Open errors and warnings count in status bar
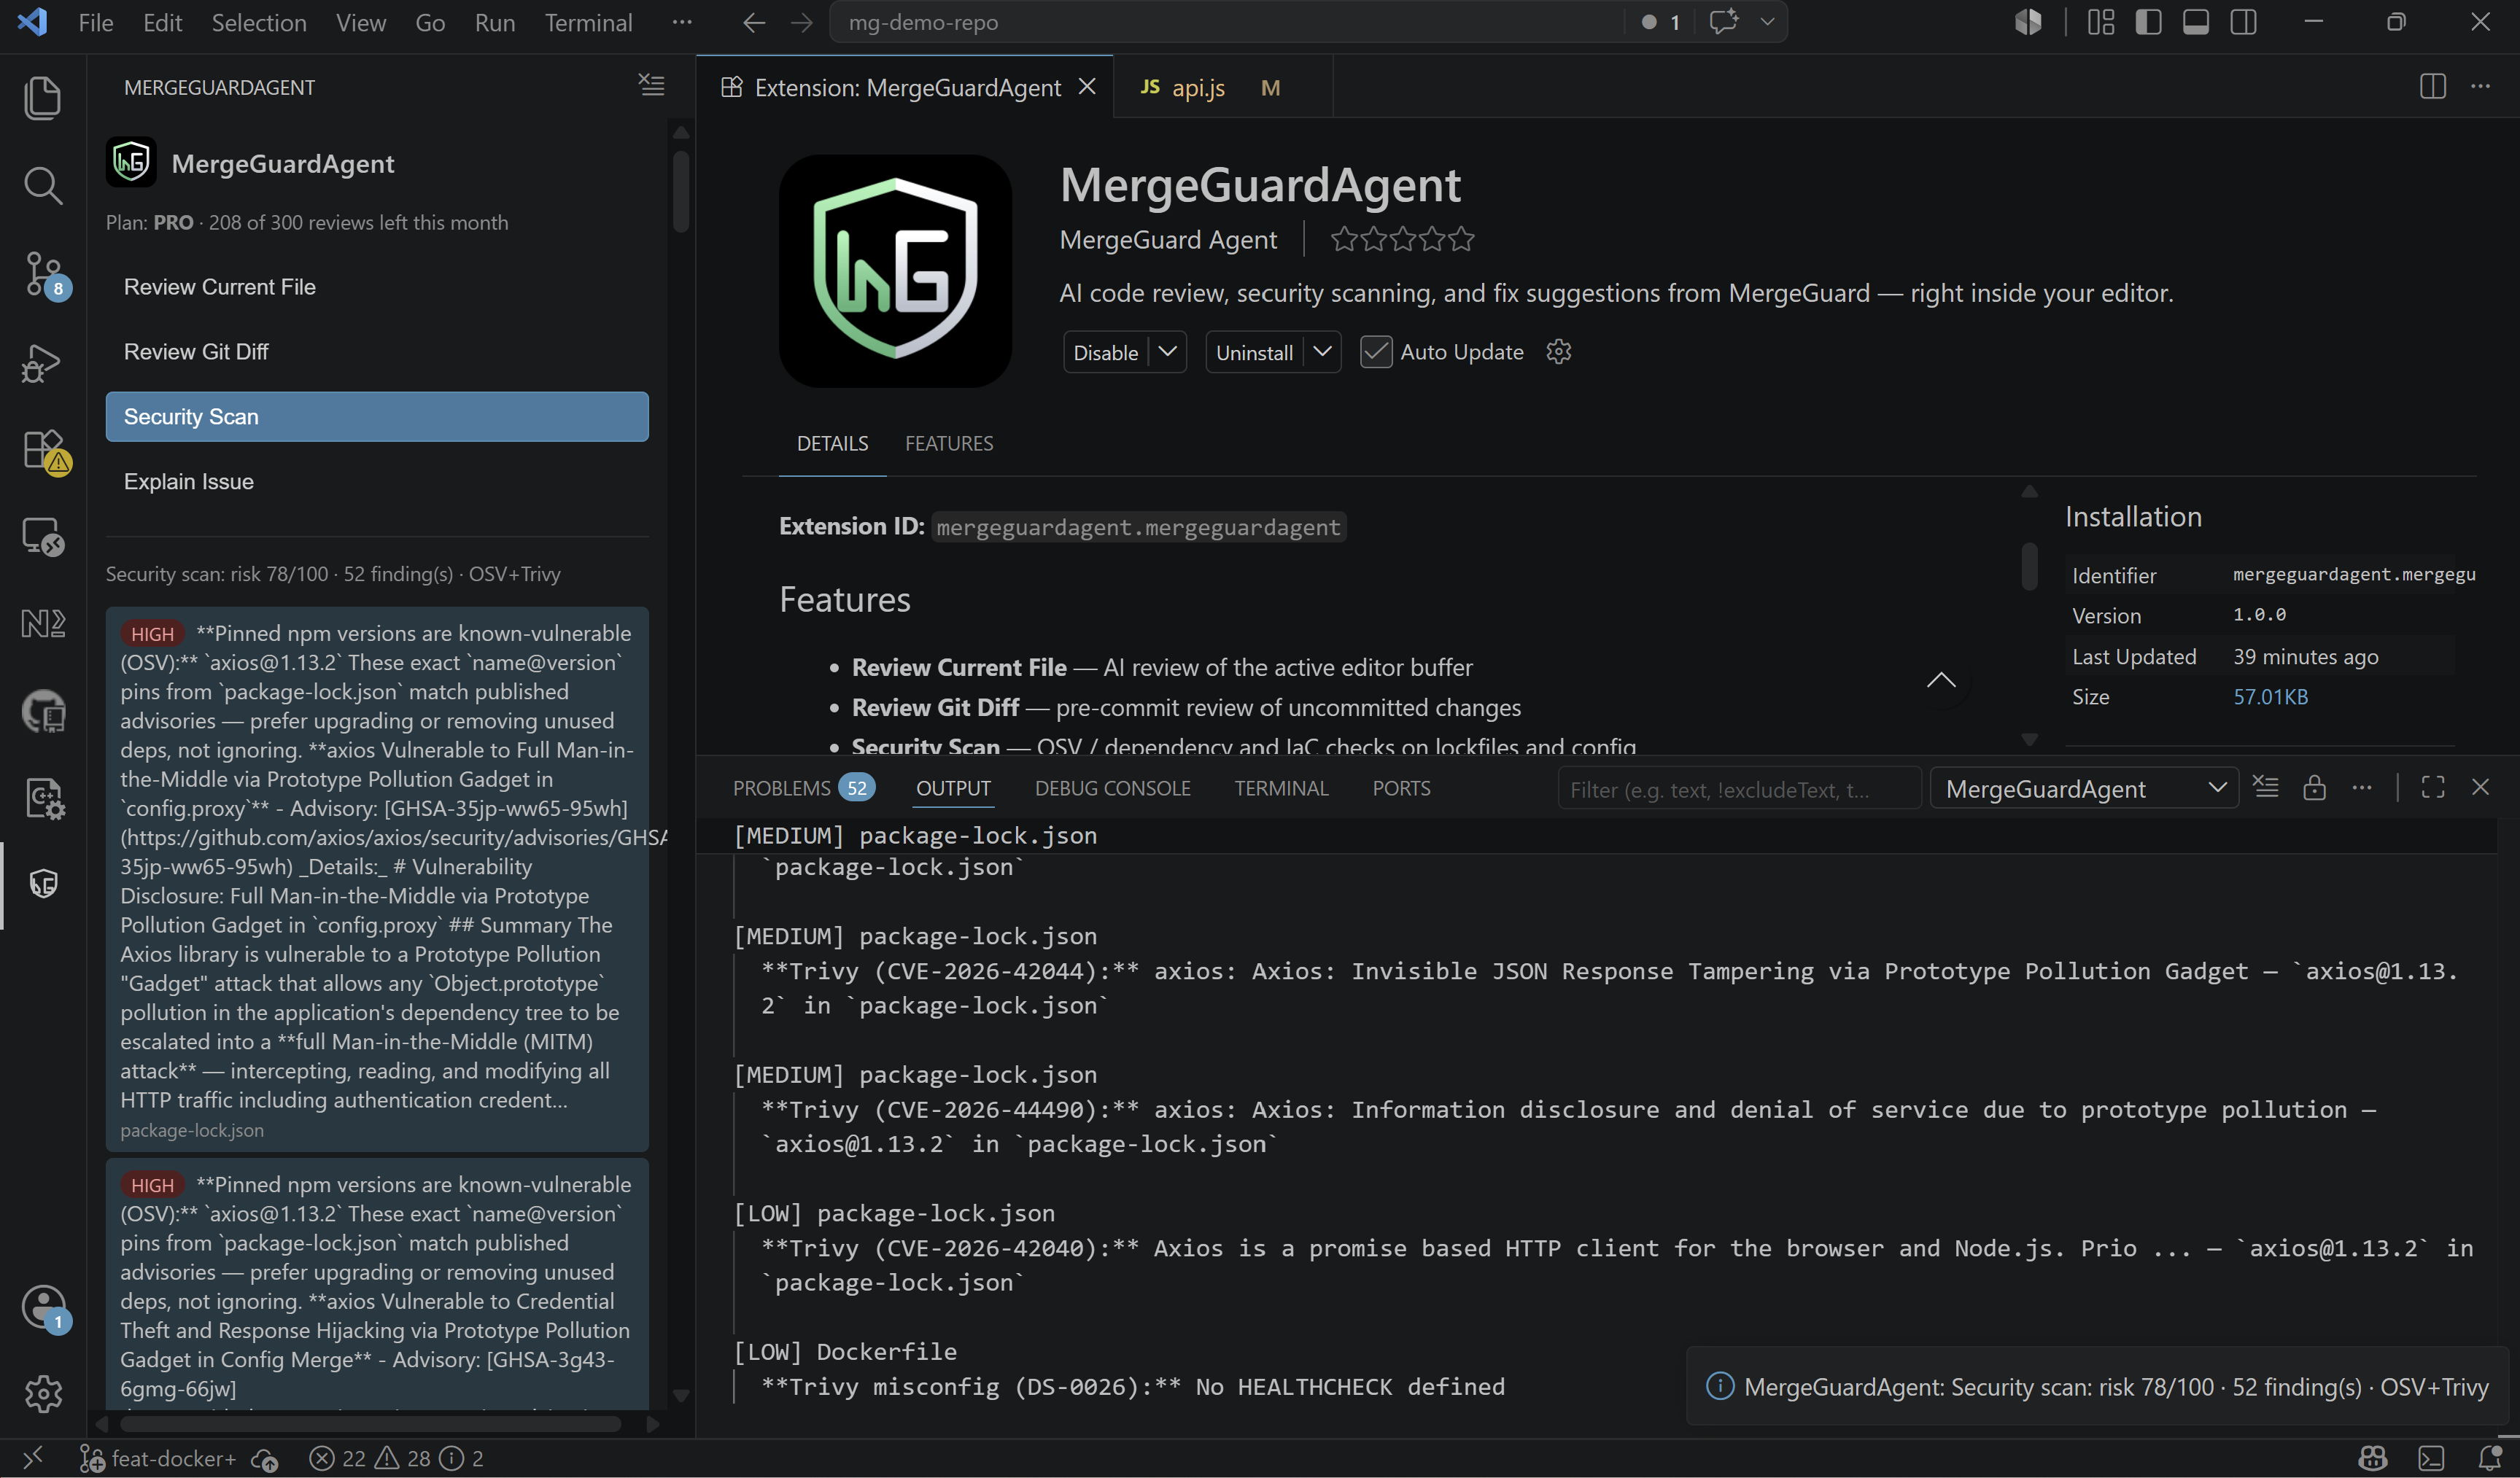The height and width of the screenshot is (1478, 2520). click(x=396, y=1459)
